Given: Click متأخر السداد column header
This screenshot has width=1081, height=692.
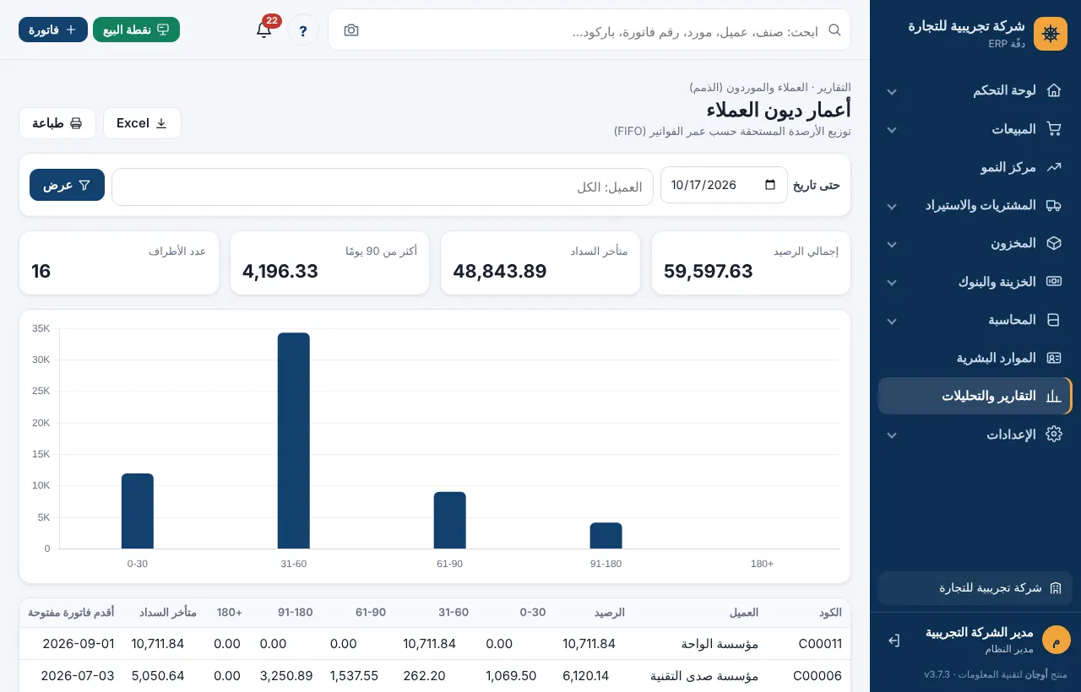Looking at the screenshot, I should coord(168,613).
